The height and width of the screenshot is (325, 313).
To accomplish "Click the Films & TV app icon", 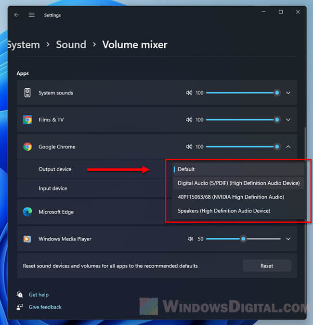I will click(27, 120).
